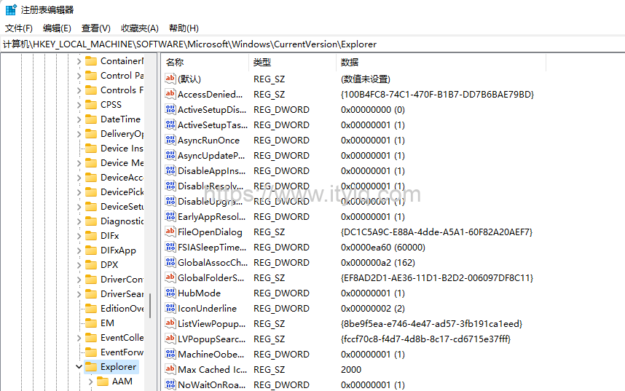Expand the DIFxApp key

click(79, 250)
